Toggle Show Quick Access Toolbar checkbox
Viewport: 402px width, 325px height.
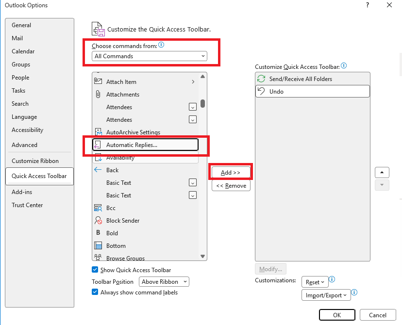pos(95,270)
